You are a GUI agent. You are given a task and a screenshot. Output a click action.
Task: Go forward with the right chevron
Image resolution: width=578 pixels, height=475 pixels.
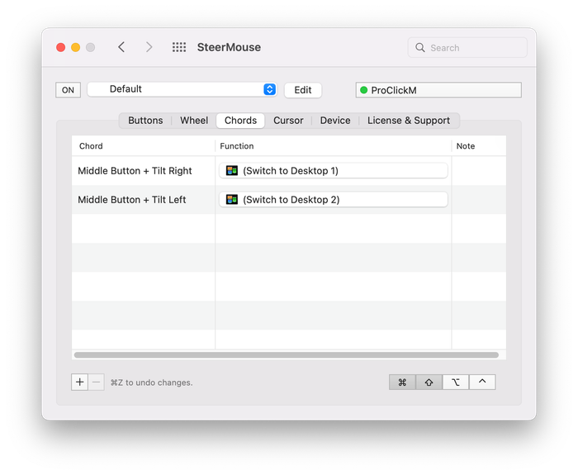click(149, 47)
